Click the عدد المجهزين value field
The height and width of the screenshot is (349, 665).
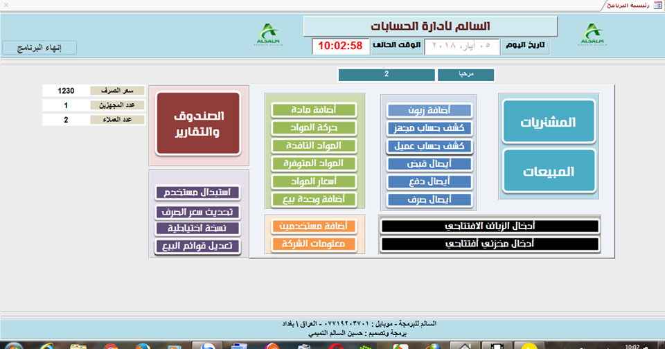(66, 105)
